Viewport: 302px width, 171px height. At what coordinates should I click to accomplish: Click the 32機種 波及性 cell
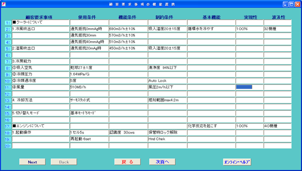pos(277,29)
